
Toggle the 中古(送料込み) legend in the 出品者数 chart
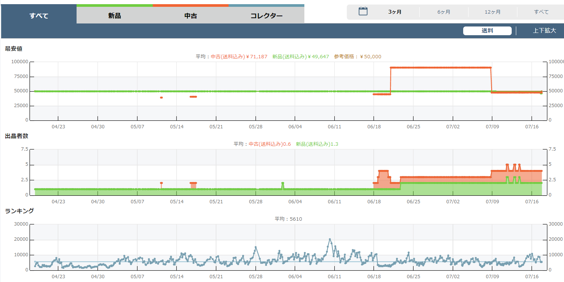pos(269,144)
